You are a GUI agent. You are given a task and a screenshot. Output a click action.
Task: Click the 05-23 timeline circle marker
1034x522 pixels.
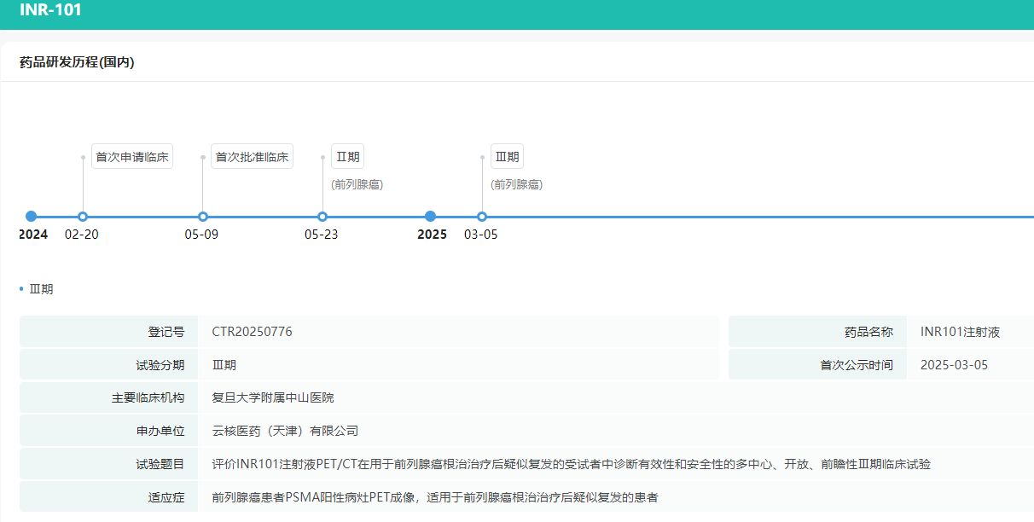(x=322, y=217)
